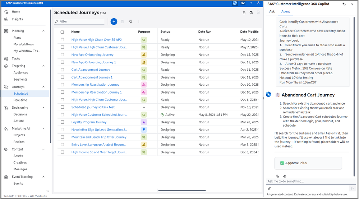359x199 pixels.
Task: Check the High Income 50 and Over checkbox
Action: pos(62,152)
